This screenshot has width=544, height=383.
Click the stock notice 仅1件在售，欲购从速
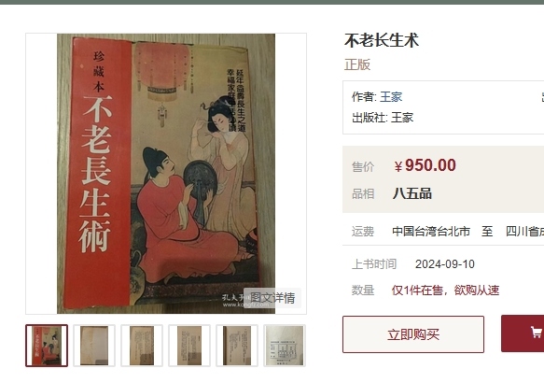[x=445, y=290]
